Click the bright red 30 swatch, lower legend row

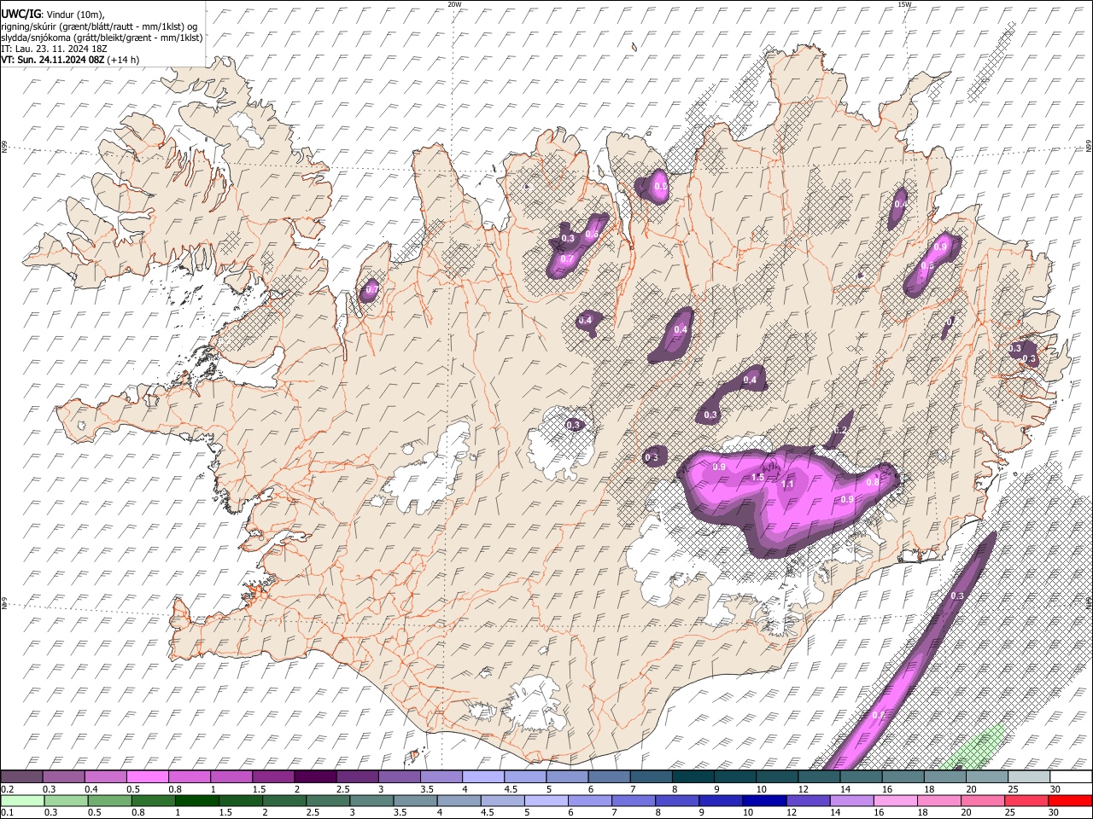(1071, 800)
